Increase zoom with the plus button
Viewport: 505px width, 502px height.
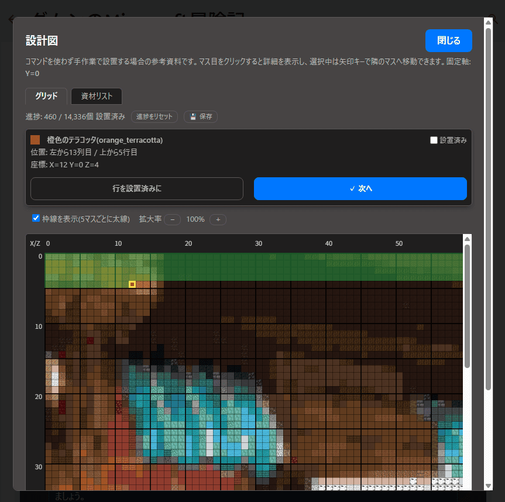218,219
